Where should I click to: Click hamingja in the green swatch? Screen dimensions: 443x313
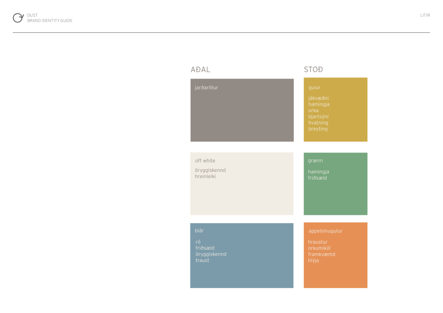click(318, 172)
